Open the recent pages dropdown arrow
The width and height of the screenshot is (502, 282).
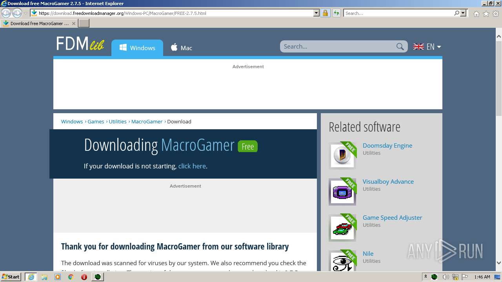pos(25,13)
